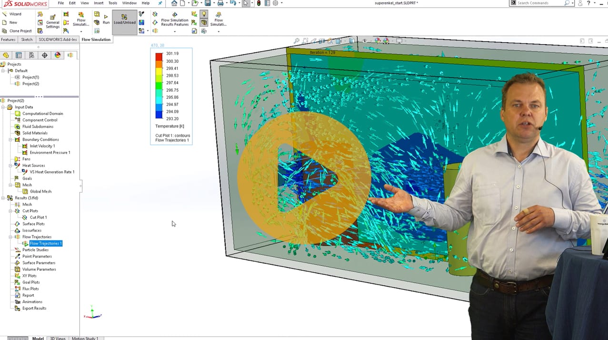Open the Tools menu
Image resolution: width=608 pixels, height=340 pixels.
click(x=112, y=3)
